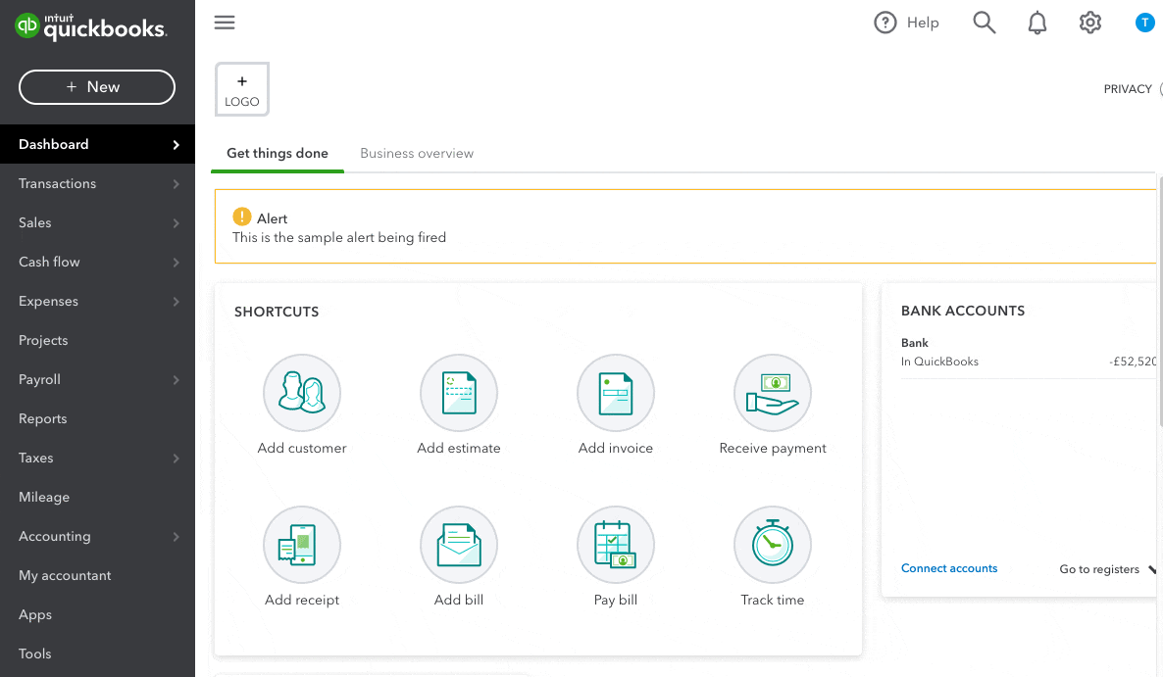This screenshot has height=677, width=1163.
Task: Expand the Taxes submenu chevron
Action: click(x=176, y=459)
